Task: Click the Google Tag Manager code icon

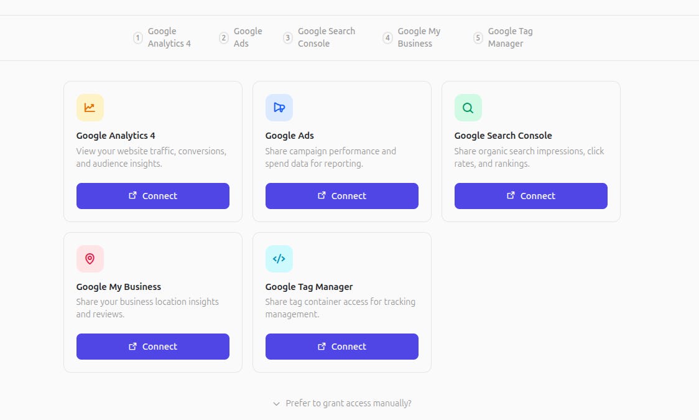Action: [279, 258]
